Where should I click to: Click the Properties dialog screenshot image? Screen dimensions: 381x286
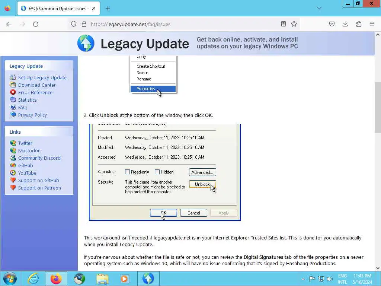pyautogui.click(x=165, y=172)
